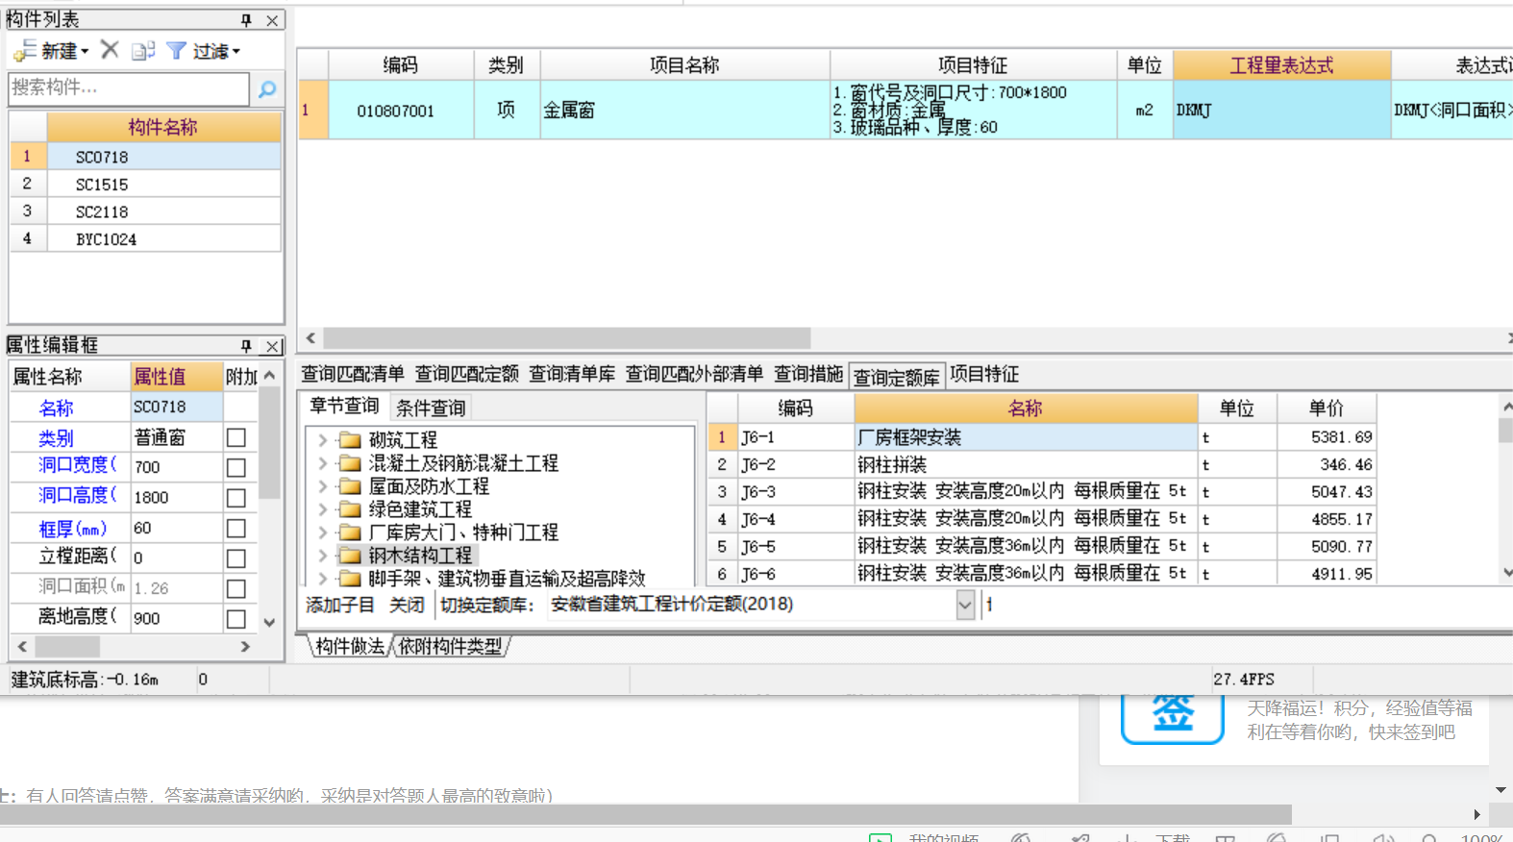Click the magnifier search icon
The image size is (1513, 842).
[267, 89]
